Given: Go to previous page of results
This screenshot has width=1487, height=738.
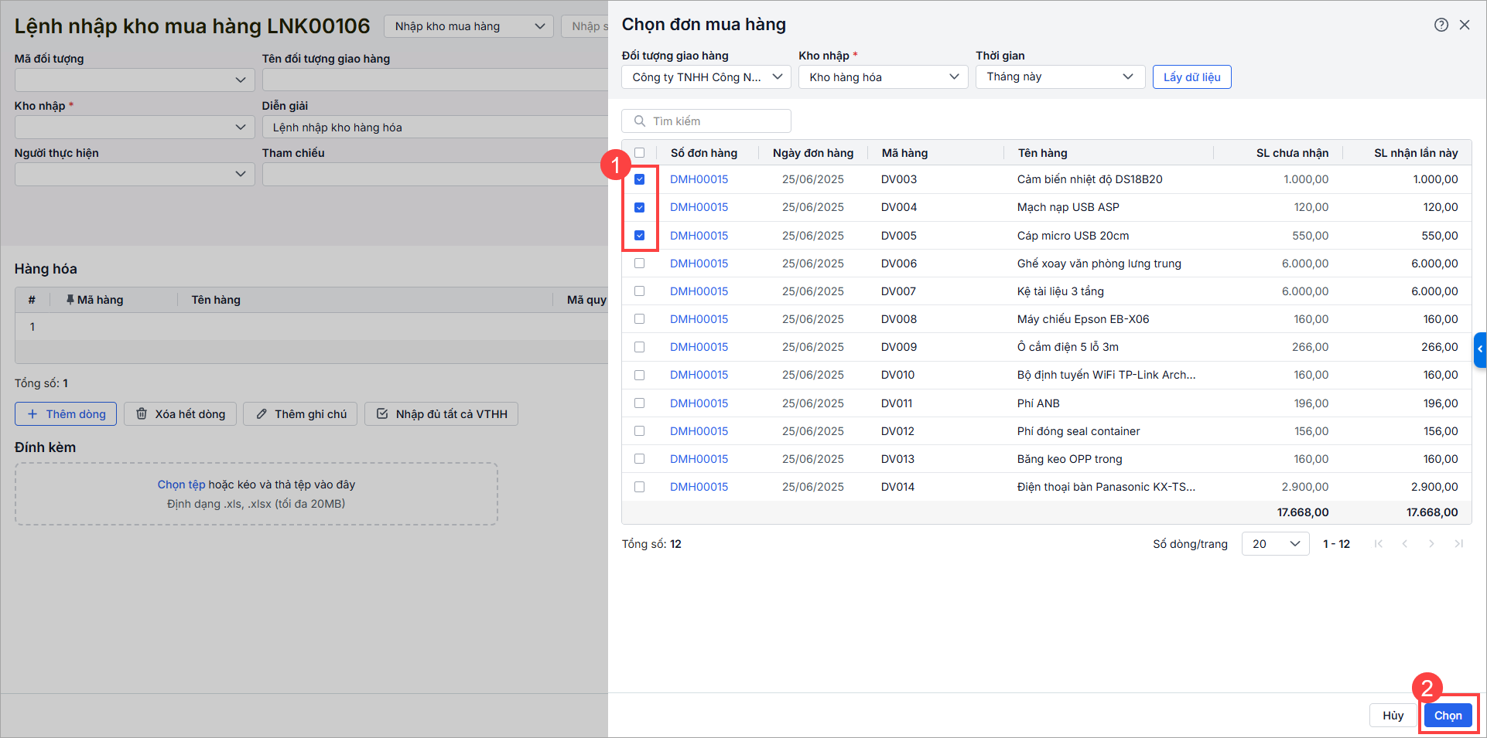Looking at the screenshot, I should [1405, 544].
